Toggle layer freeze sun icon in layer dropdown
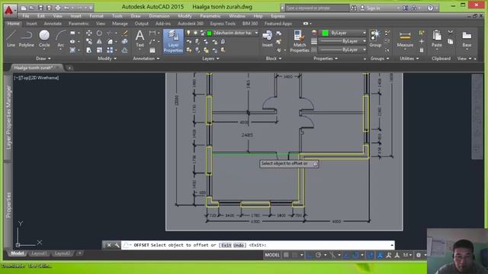The height and width of the screenshot is (274, 488). 195,33
